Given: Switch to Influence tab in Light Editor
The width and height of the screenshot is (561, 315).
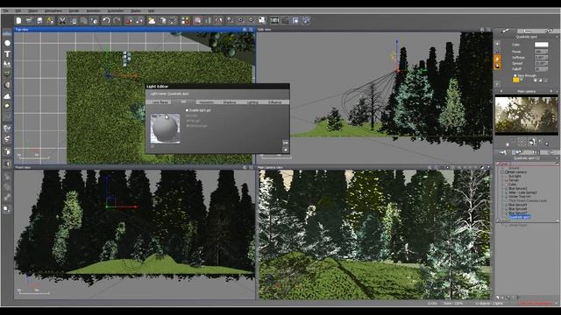Looking at the screenshot, I should [x=275, y=102].
